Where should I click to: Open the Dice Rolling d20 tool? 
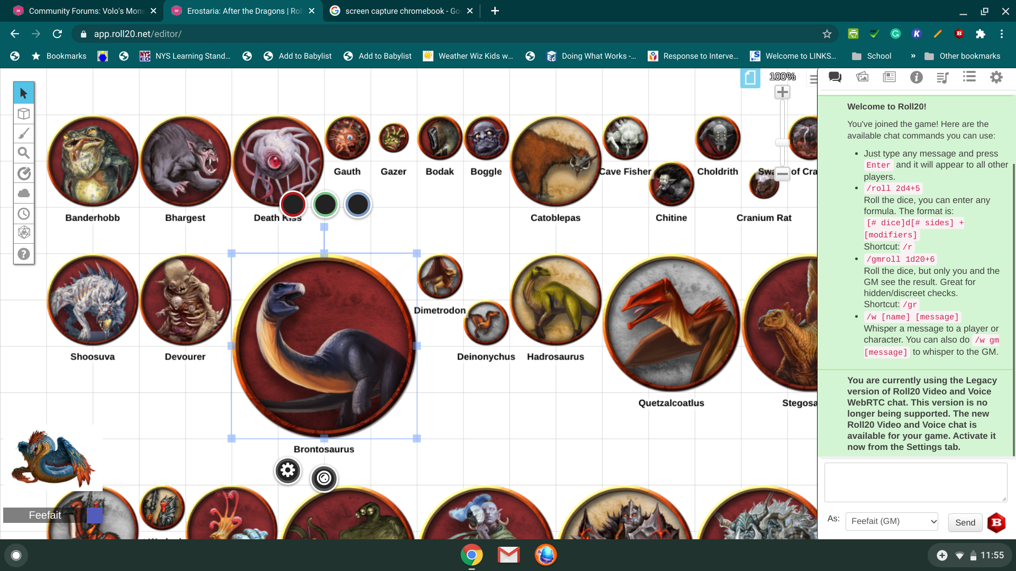click(24, 233)
